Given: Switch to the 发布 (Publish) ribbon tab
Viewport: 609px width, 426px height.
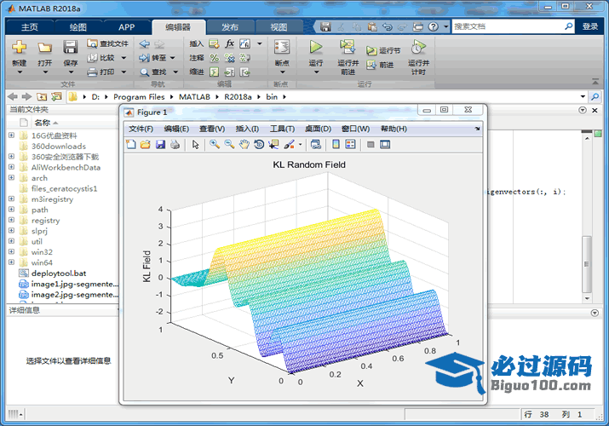Looking at the screenshot, I should 230,26.
